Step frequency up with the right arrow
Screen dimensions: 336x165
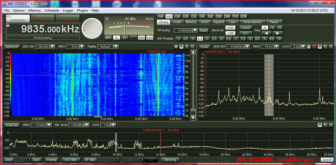(x=278, y=33)
